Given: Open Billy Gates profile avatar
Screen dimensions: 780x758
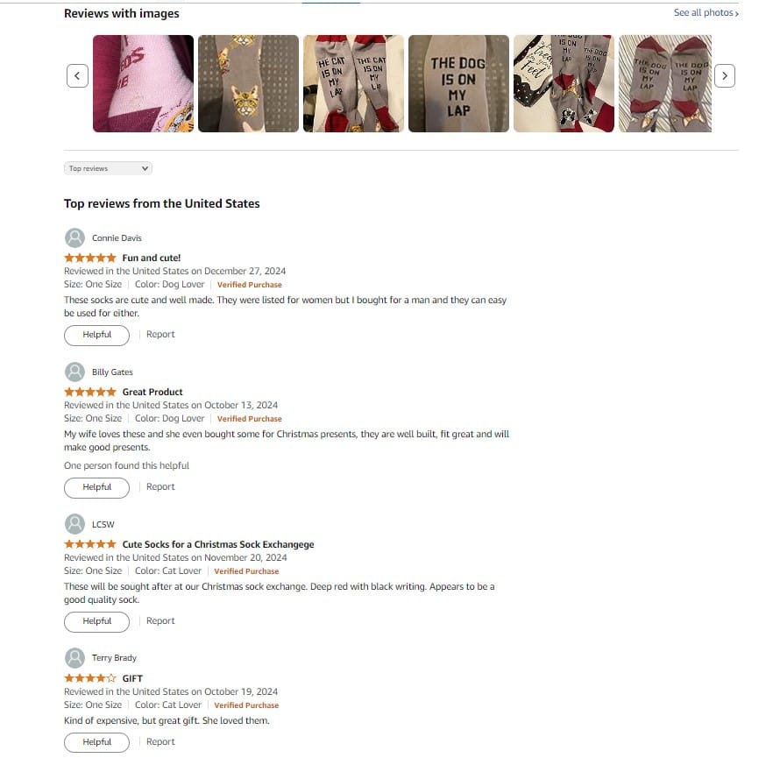Looking at the screenshot, I should click(x=74, y=372).
